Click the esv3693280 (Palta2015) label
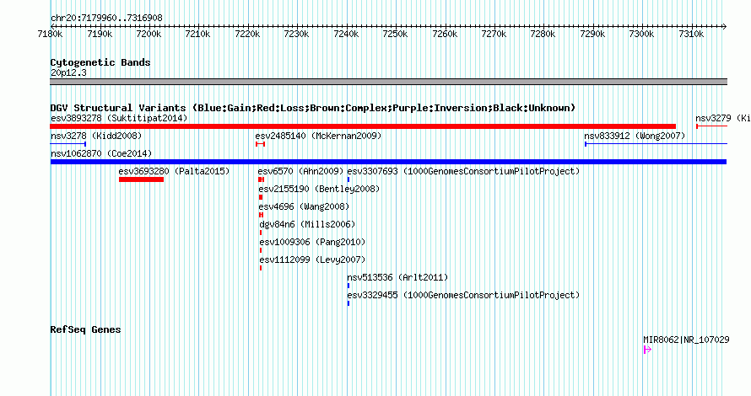This screenshot has width=751, height=396. click(175, 171)
